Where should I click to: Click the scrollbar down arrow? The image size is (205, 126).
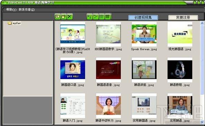coord(202,122)
